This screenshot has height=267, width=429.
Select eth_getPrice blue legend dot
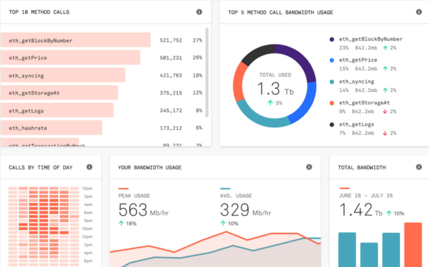pyautogui.click(x=331, y=60)
